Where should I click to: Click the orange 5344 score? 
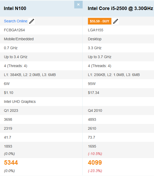coord(11,163)
